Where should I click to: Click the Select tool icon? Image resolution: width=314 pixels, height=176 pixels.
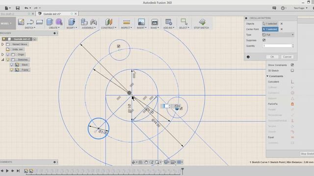pyautogui.click(x=184, y=22)
